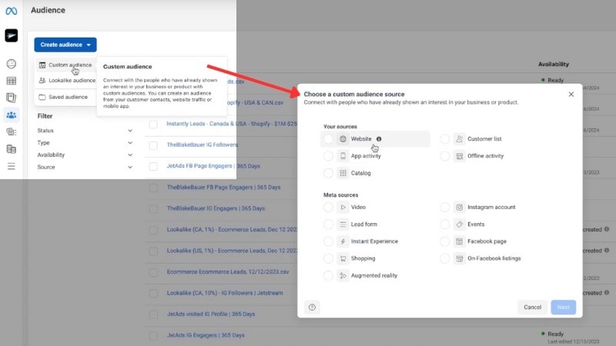Click the Cancel button
The height and width of the screenshot is (346, 616).
(532, 307)
